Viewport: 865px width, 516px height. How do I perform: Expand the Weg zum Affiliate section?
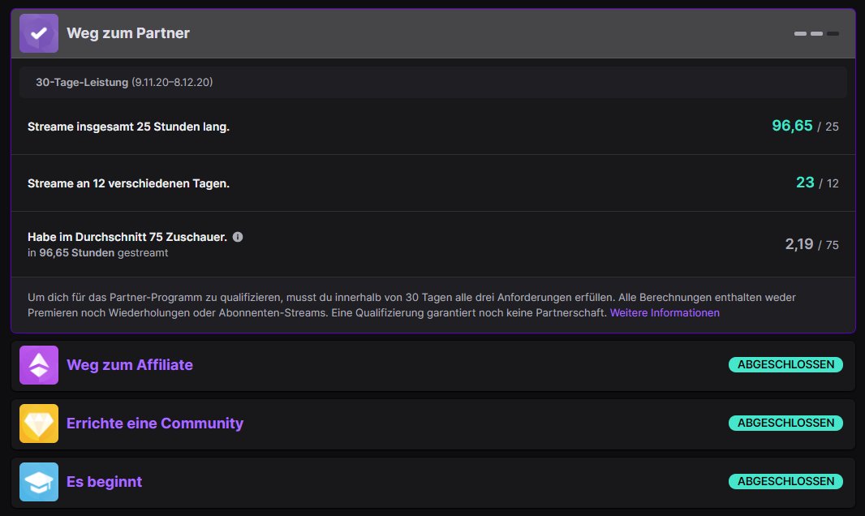coord(433,365)
